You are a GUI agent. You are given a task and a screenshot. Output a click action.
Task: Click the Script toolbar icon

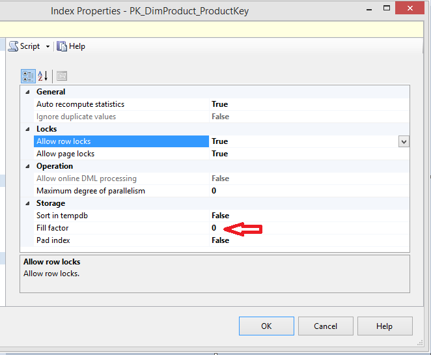(13, 46)
